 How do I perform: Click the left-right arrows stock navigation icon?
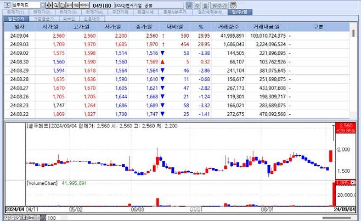coord(49,5)
